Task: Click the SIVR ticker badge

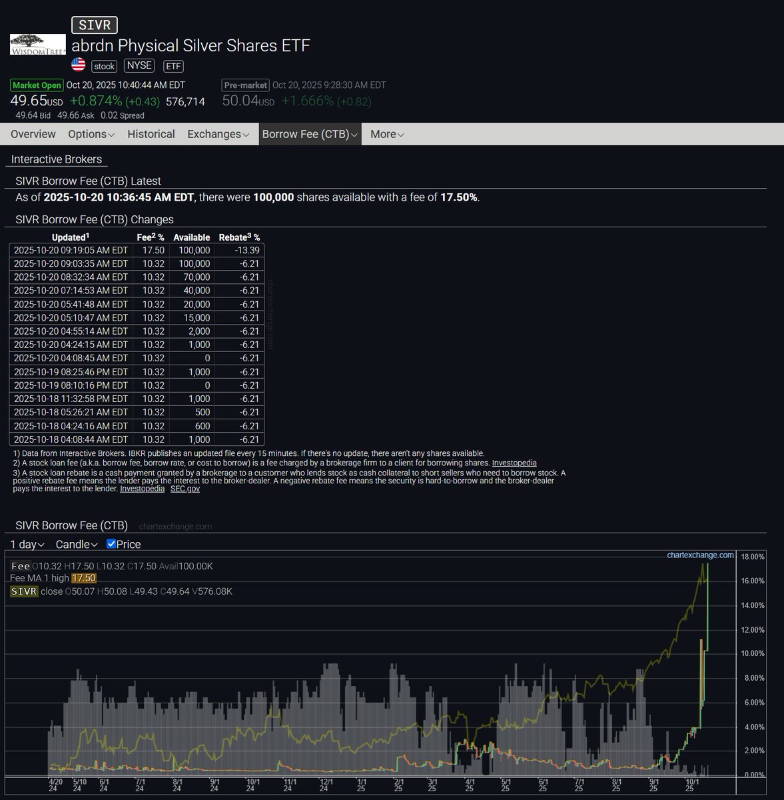Action: (95, 25)
